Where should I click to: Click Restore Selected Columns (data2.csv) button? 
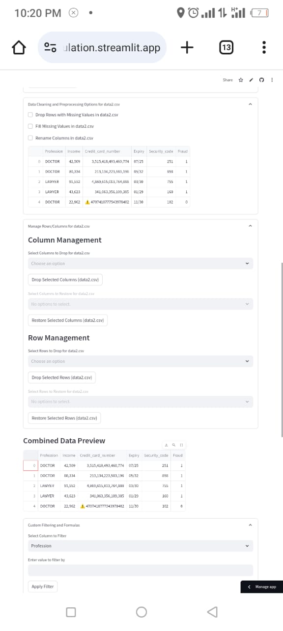point(68,320)
